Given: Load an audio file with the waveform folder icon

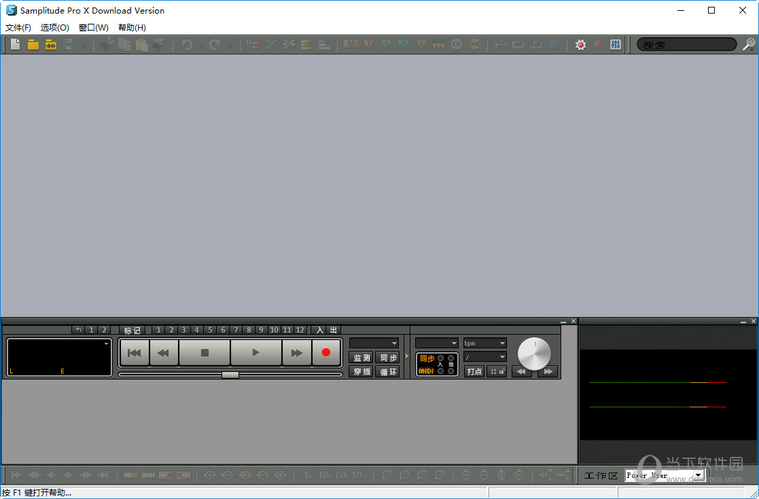Looking at the screenshot, I should pos(51,45).
